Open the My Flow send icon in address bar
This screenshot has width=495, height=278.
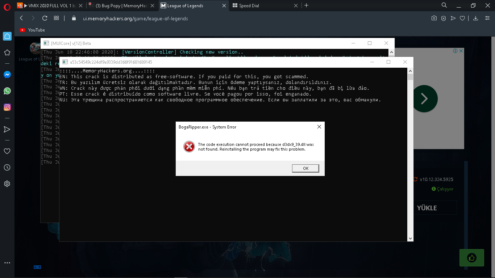pos(453,18)
